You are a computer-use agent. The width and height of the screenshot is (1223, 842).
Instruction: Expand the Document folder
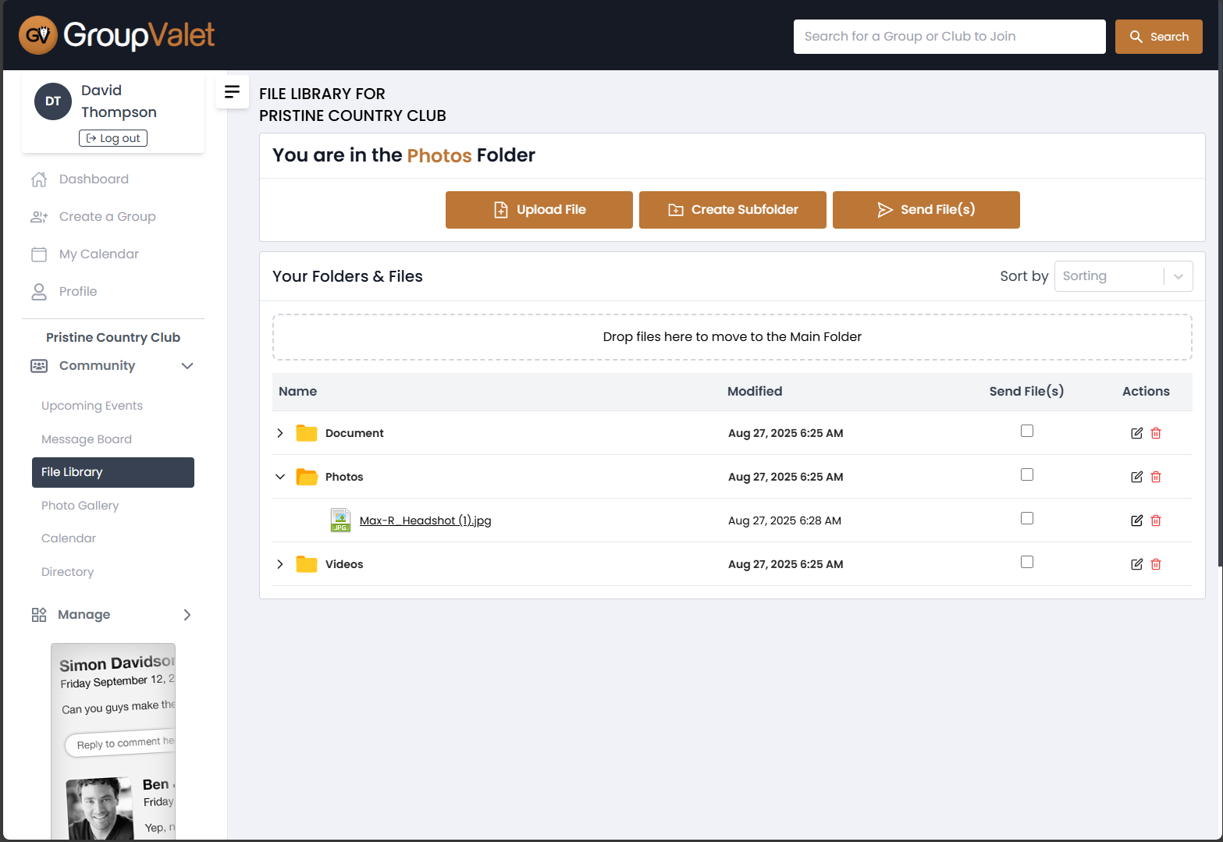click(280, 433)
